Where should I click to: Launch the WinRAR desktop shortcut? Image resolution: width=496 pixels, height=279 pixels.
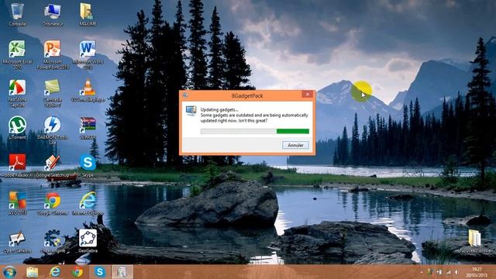pos(88,128)
